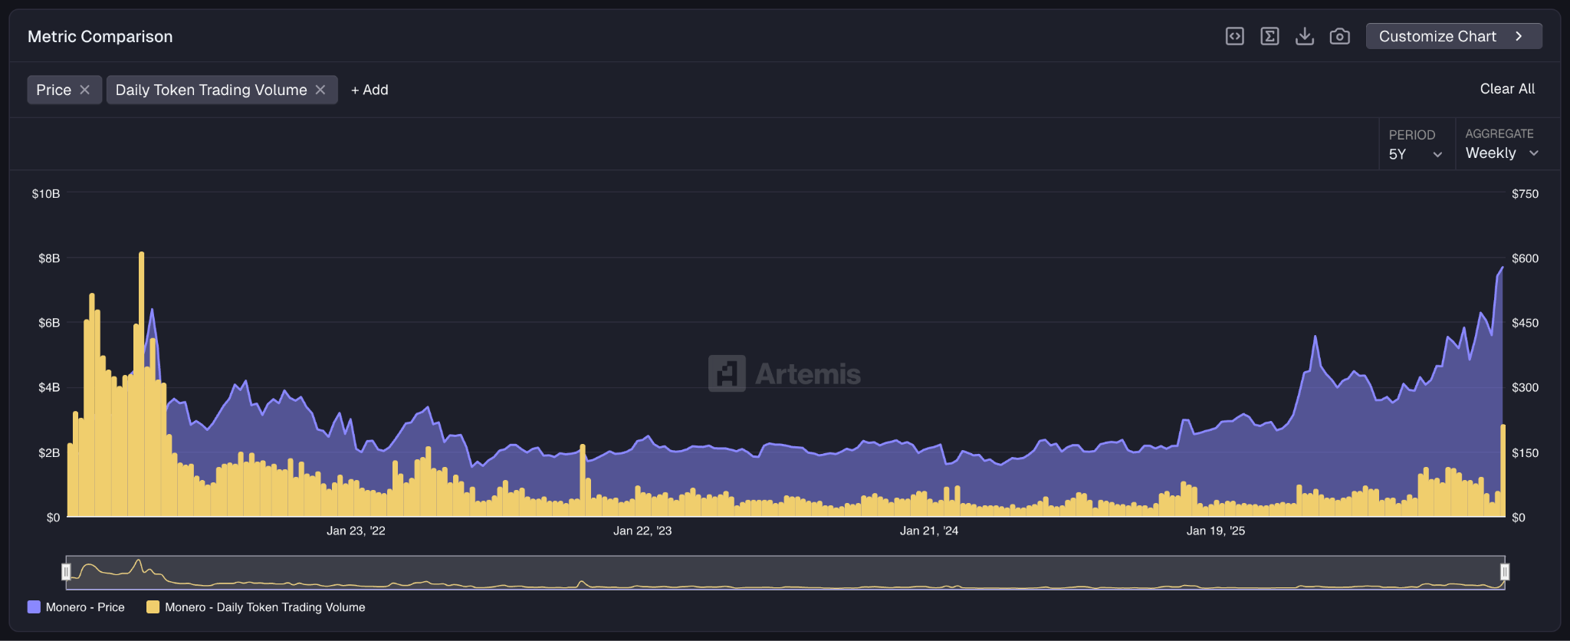Remove Daily Token Trading Volume chip
This screenshot has height=641, width=1570.
coord(320,90)
